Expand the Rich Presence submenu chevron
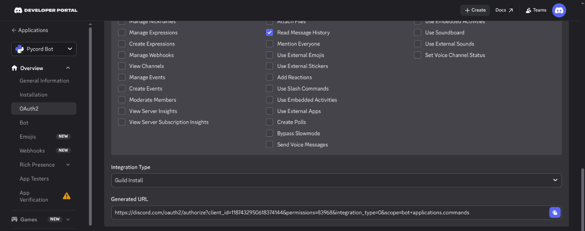The image size is (585, 231). 68,165
